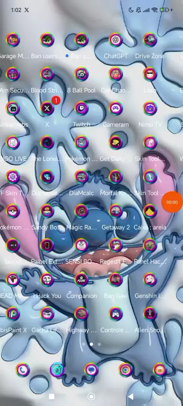Open the recent apps square button
The height and width of the screenshot is (406, 183).
51,396
